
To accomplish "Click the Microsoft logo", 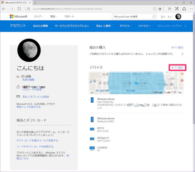I will point(18,16).
